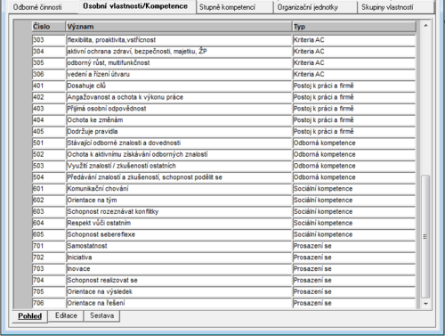Click cell odborný růst, multifunkčnost
Image resolution: width=445 pixels, height=336 pixels.
(179, 63)
